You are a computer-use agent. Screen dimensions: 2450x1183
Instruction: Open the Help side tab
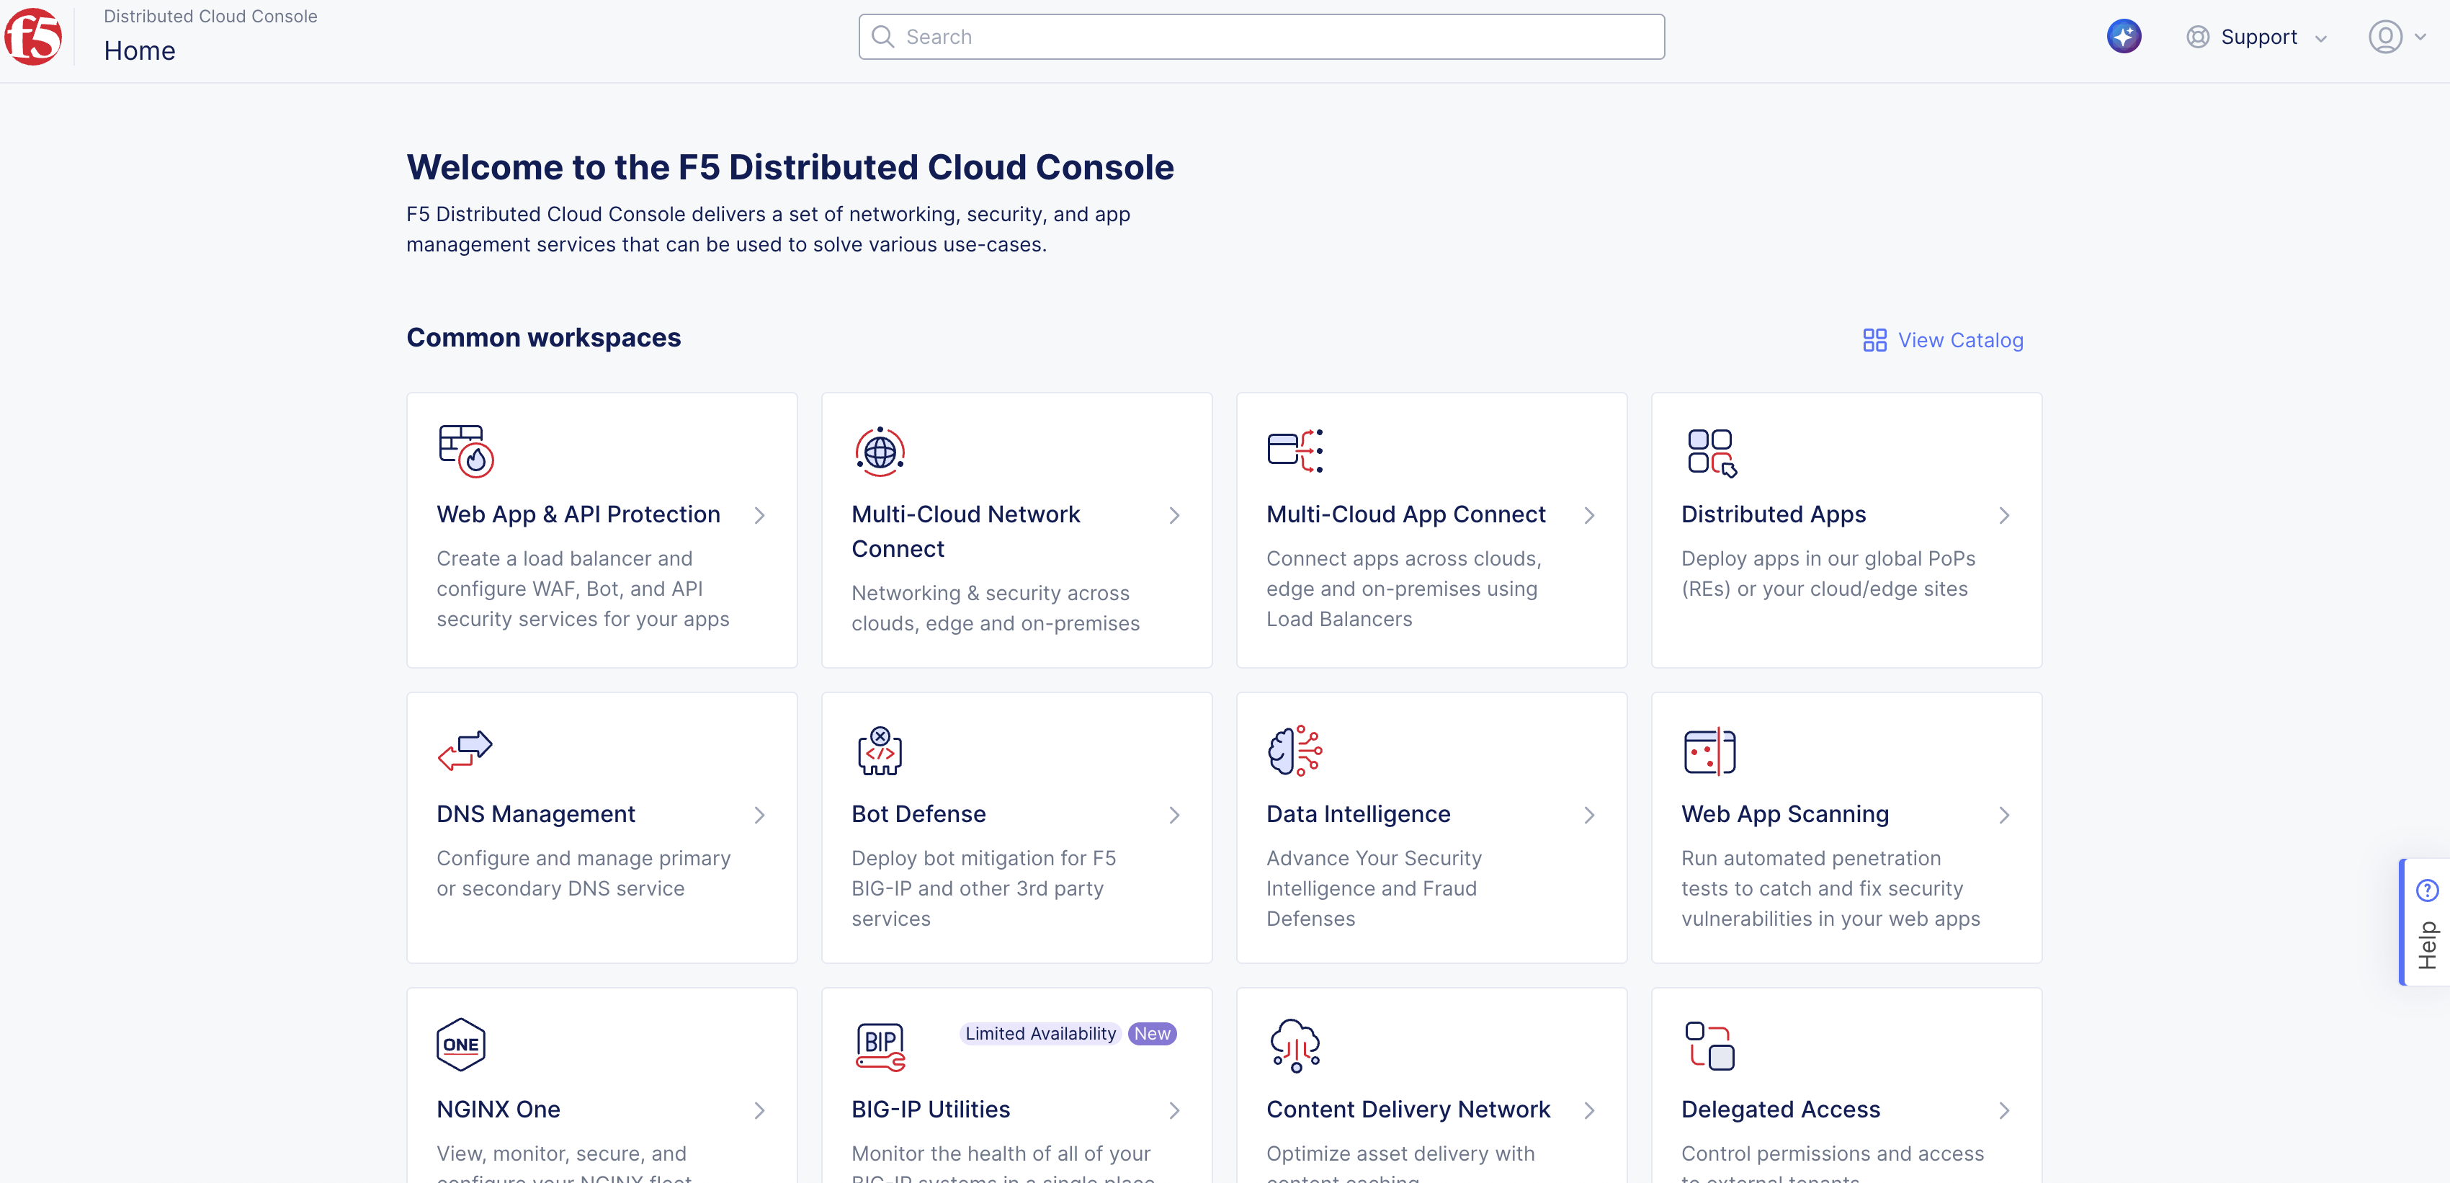pyautogui.click(x=2426, y=921)
